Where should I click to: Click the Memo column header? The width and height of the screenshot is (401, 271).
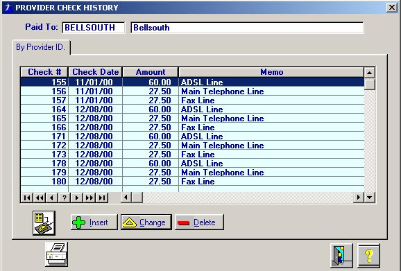click(271, 72)
